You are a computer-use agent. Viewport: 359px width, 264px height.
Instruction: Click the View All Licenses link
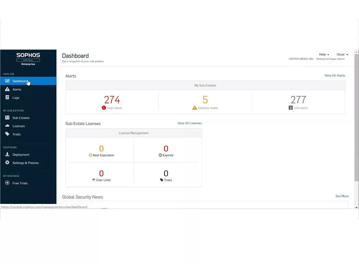point(190,123)
